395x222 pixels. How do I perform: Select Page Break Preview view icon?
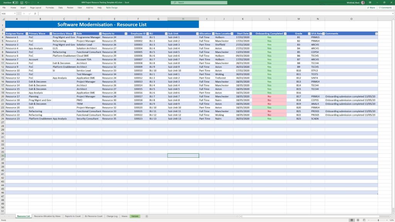(x=363, y=220)
